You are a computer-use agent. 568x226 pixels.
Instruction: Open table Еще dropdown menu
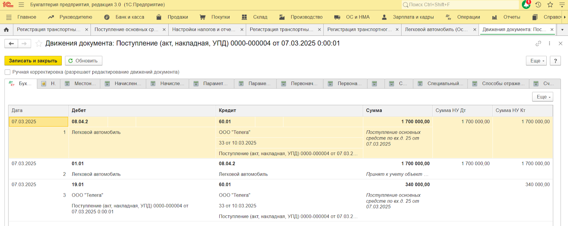tap(542, 97)
